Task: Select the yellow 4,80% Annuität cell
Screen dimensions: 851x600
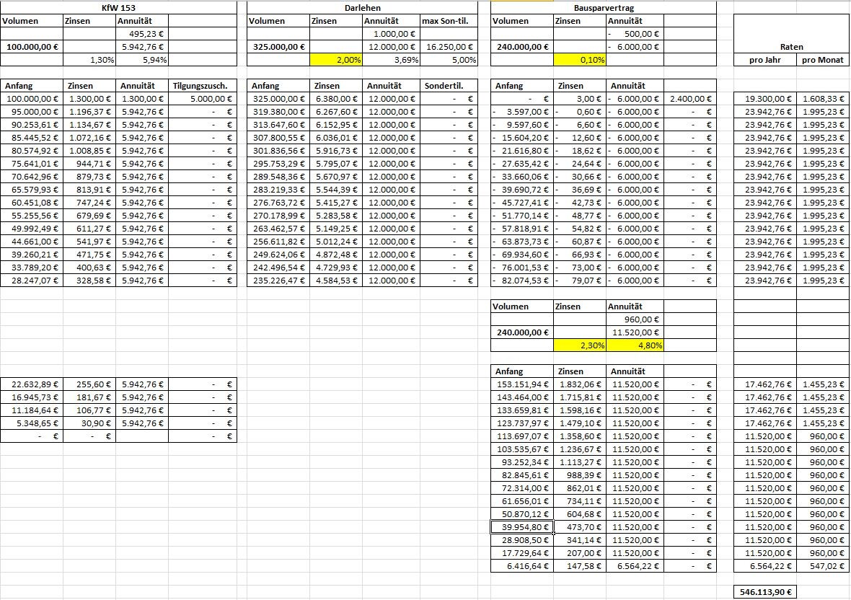Action: pyautogui.click(x=634, y=345)
